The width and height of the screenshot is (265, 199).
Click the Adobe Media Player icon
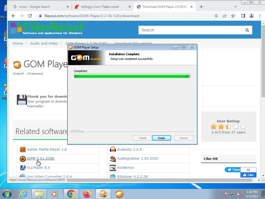pyautogui.click(x=23, y=150)
